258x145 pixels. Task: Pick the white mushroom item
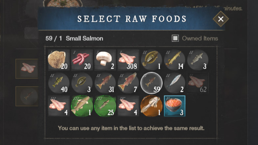[x=105, y=60]
